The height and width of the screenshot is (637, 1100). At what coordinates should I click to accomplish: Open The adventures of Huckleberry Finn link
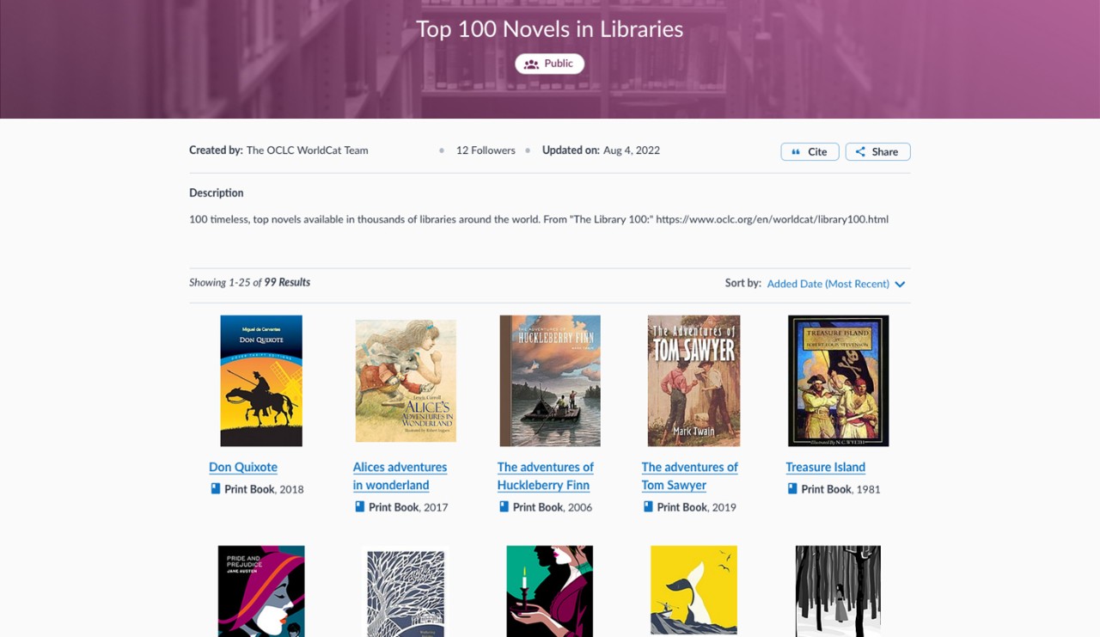pyautogui.click(x=545, y=475)
